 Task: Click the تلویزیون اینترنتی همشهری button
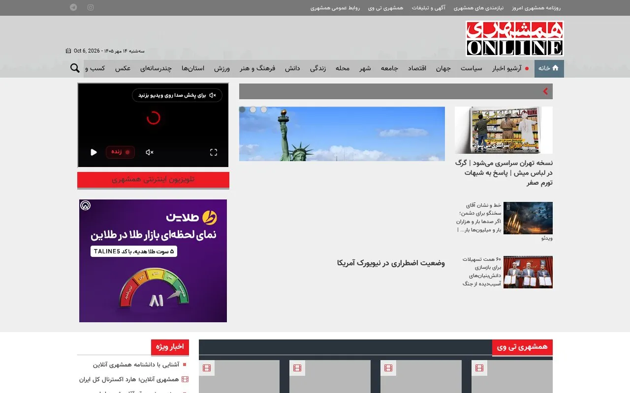pos(153,180)
